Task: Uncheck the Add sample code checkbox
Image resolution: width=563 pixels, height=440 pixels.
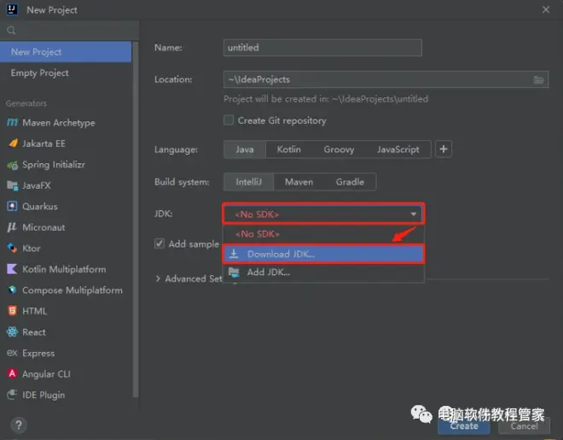Action: 160,243
